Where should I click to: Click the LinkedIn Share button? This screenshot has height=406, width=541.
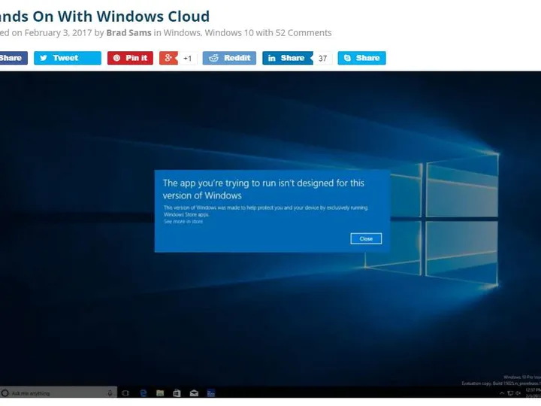pyautogui.click(x=287, y=58)
